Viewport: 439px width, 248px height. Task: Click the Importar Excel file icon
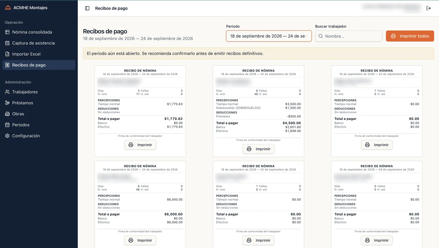tap(7, 54)
